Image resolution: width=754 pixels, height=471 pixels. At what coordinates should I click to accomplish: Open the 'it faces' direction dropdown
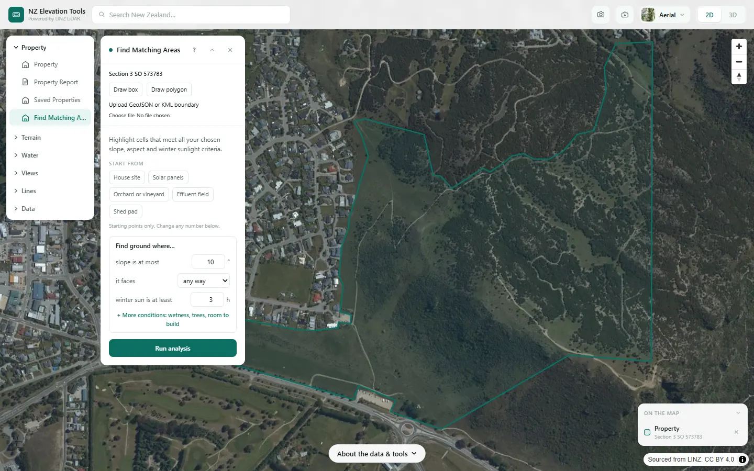[204, 281]
